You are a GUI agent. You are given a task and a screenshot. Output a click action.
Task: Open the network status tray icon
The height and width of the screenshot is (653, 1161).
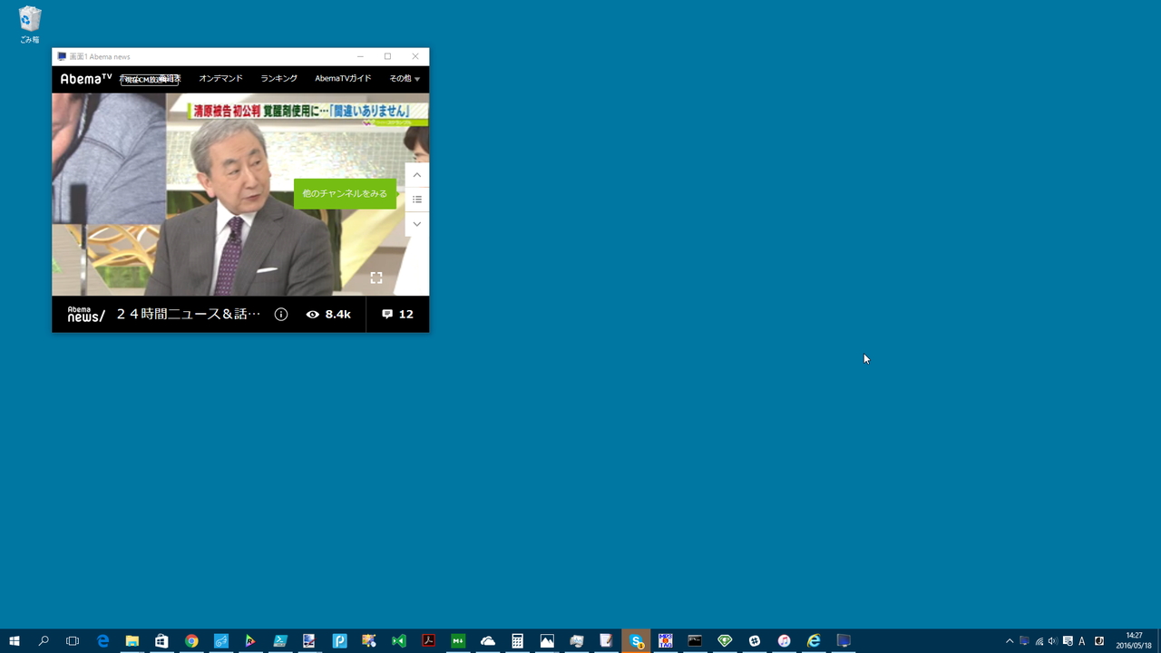click(x=1039, y=641)
